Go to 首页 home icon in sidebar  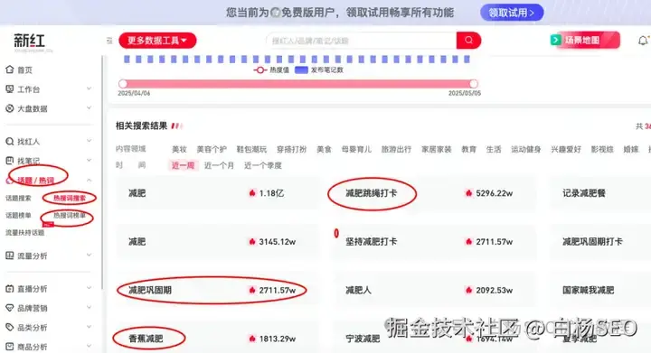click(10, 70)
